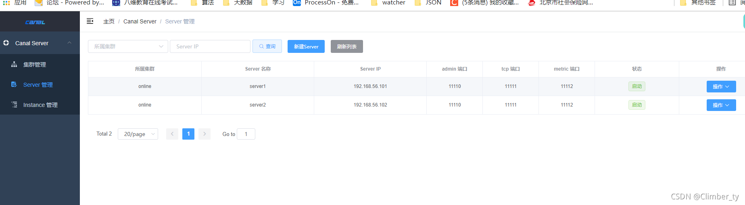745x205 pixels.
Task: Open the 所属集群 dropdown filter
Action: tap(128, 46)
